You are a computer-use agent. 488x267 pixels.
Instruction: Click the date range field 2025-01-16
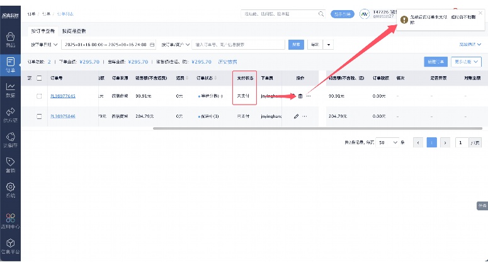(x=108, y=45)
